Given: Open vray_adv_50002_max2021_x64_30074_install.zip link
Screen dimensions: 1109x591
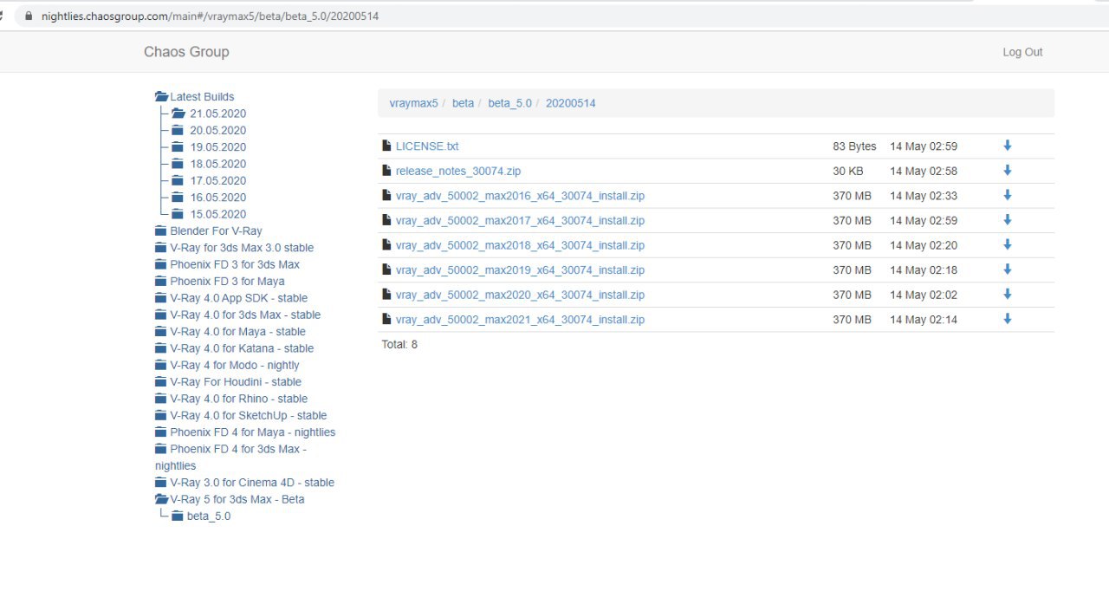Looking at the screenshot, I should pos(520,320).
